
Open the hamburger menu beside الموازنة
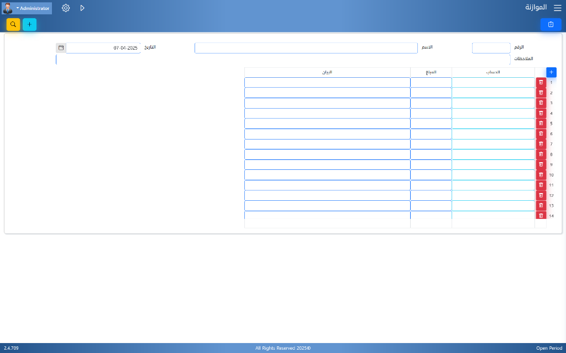[557, 8]
